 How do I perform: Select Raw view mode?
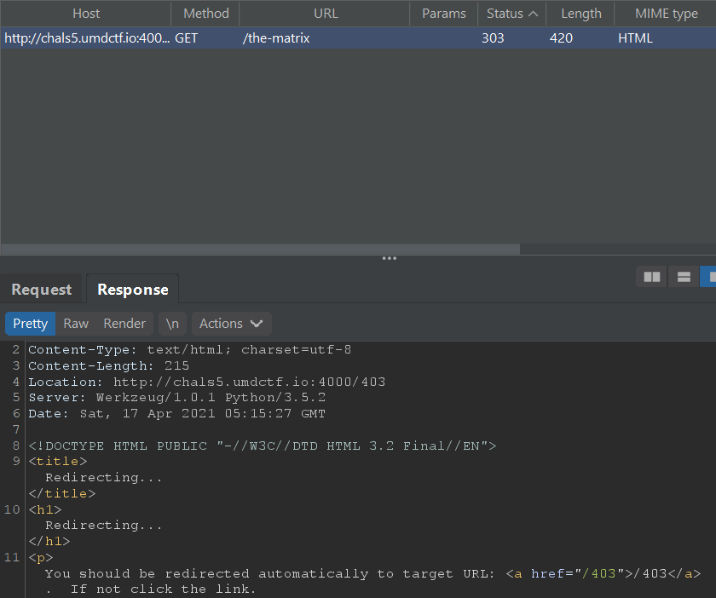click(x=76, y=324)
